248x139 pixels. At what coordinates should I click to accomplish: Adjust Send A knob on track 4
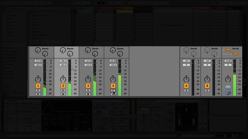coord(113,50)
